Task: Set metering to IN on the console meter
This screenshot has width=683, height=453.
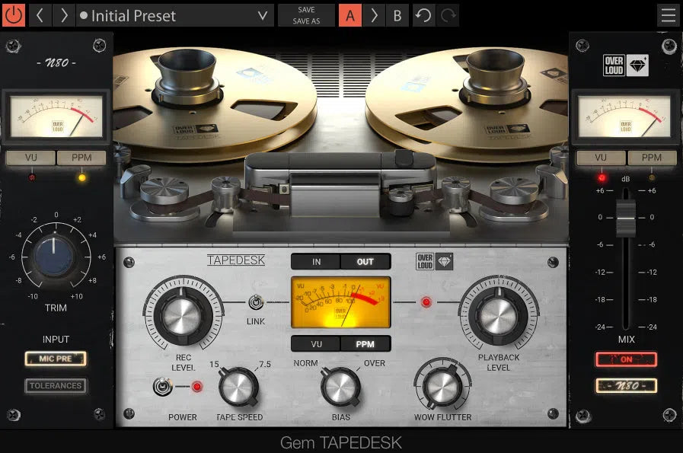Action: click(x=316, y=261)
